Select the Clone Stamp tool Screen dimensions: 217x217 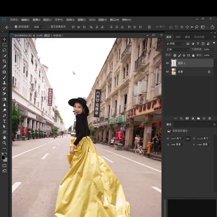point(4,83)
